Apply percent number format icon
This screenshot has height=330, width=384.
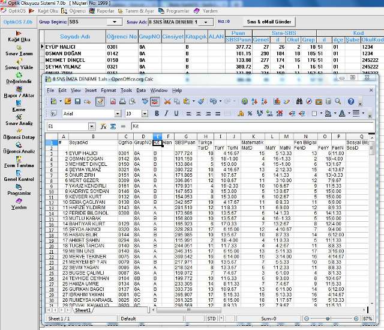[250, 114]
